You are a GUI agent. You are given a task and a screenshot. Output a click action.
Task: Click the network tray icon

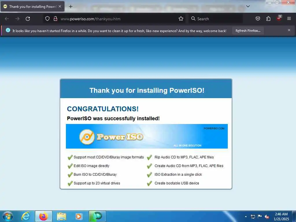pos(253,217)
